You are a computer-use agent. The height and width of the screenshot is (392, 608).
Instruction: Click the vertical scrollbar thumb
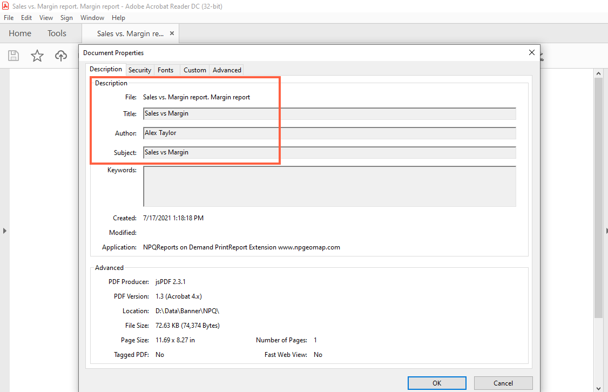(x=599, y=198)
